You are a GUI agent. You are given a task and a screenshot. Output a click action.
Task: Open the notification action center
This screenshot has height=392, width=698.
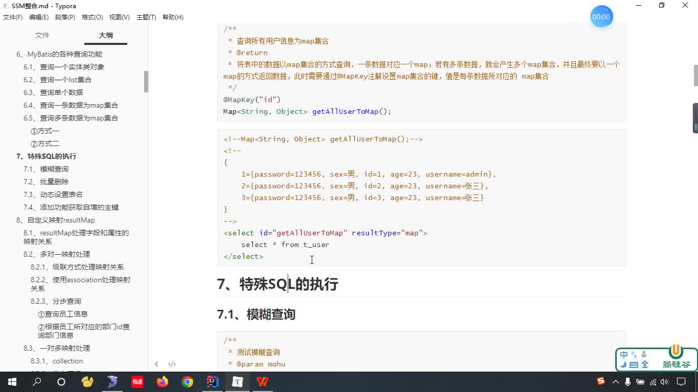tap(681, 382)
